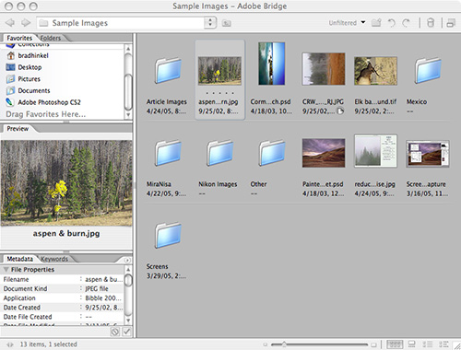This screenshot has height=350, width=461.
Task: Click the '13 items, 1 selected' status text
Action: 49,344
